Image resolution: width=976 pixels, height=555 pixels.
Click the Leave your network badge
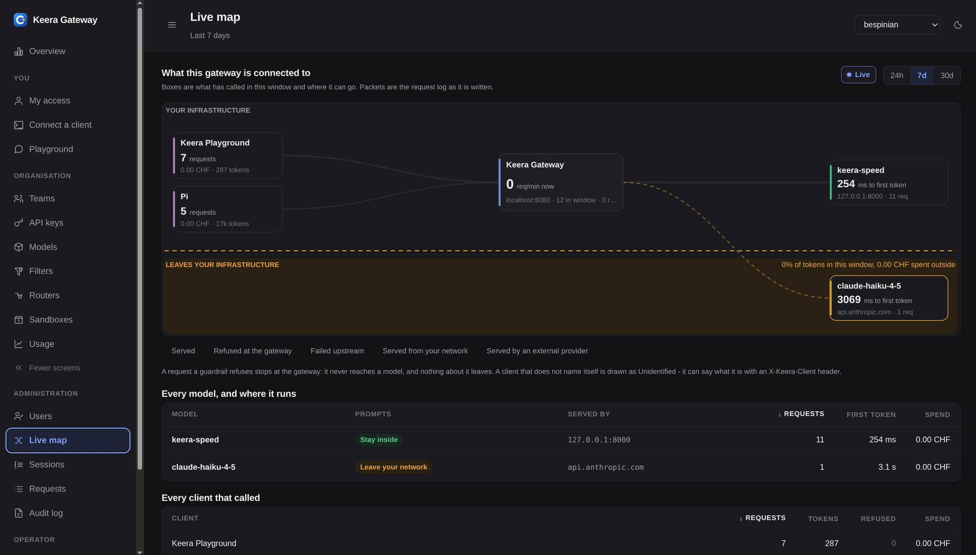pos(393,467)
